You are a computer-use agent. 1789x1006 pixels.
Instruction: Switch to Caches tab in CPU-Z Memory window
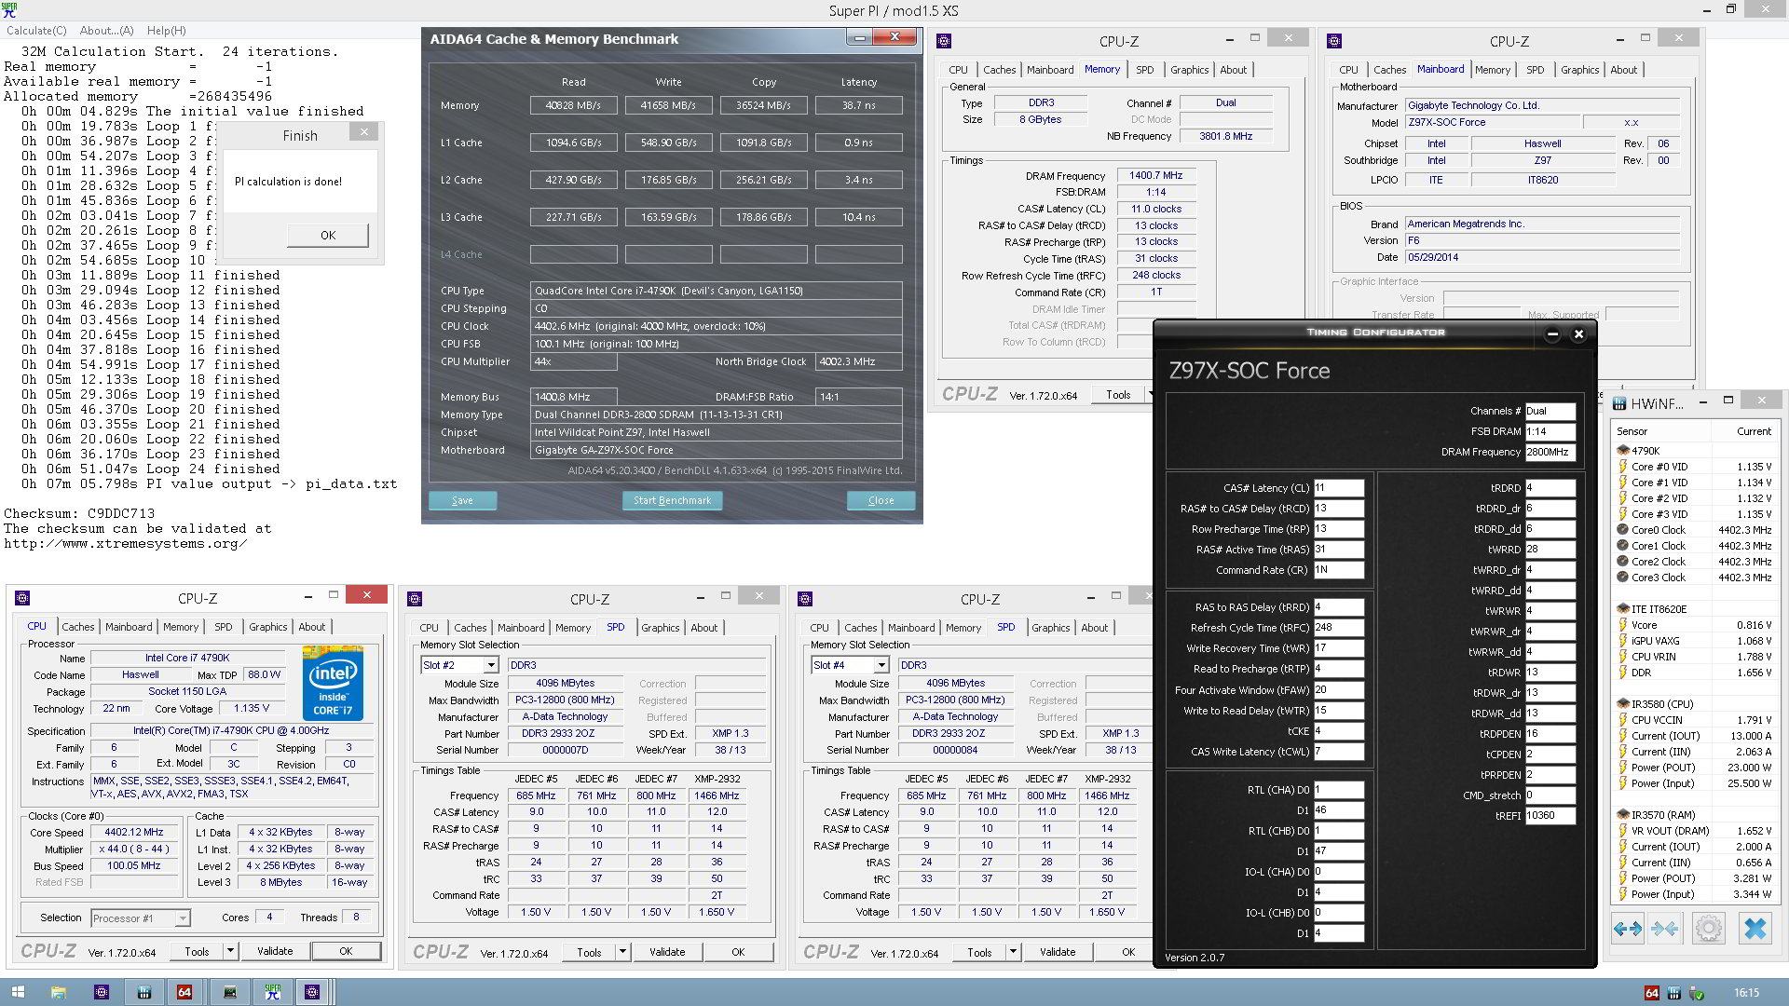[x=999, y=70]
